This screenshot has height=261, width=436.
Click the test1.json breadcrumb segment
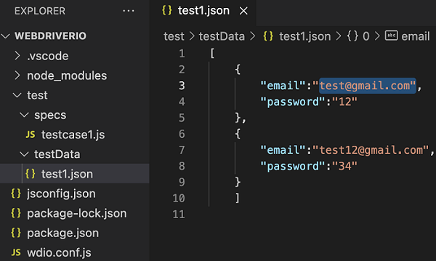pos(304,36)
